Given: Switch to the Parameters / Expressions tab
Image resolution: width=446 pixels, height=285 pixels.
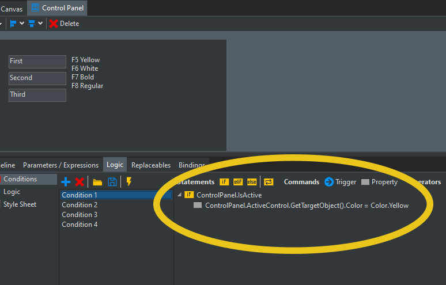Looking at the screenshot, I should pos(61,165).
